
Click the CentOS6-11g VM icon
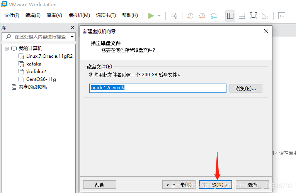click(x=21, y=79)
